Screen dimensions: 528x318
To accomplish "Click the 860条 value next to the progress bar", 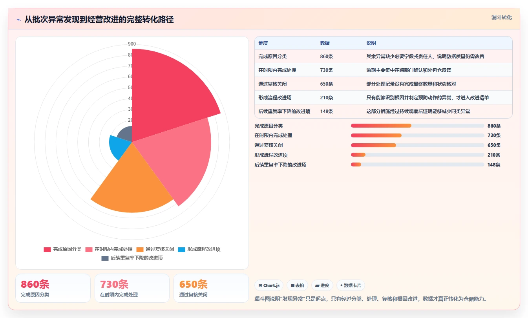I will coord(494,126).
